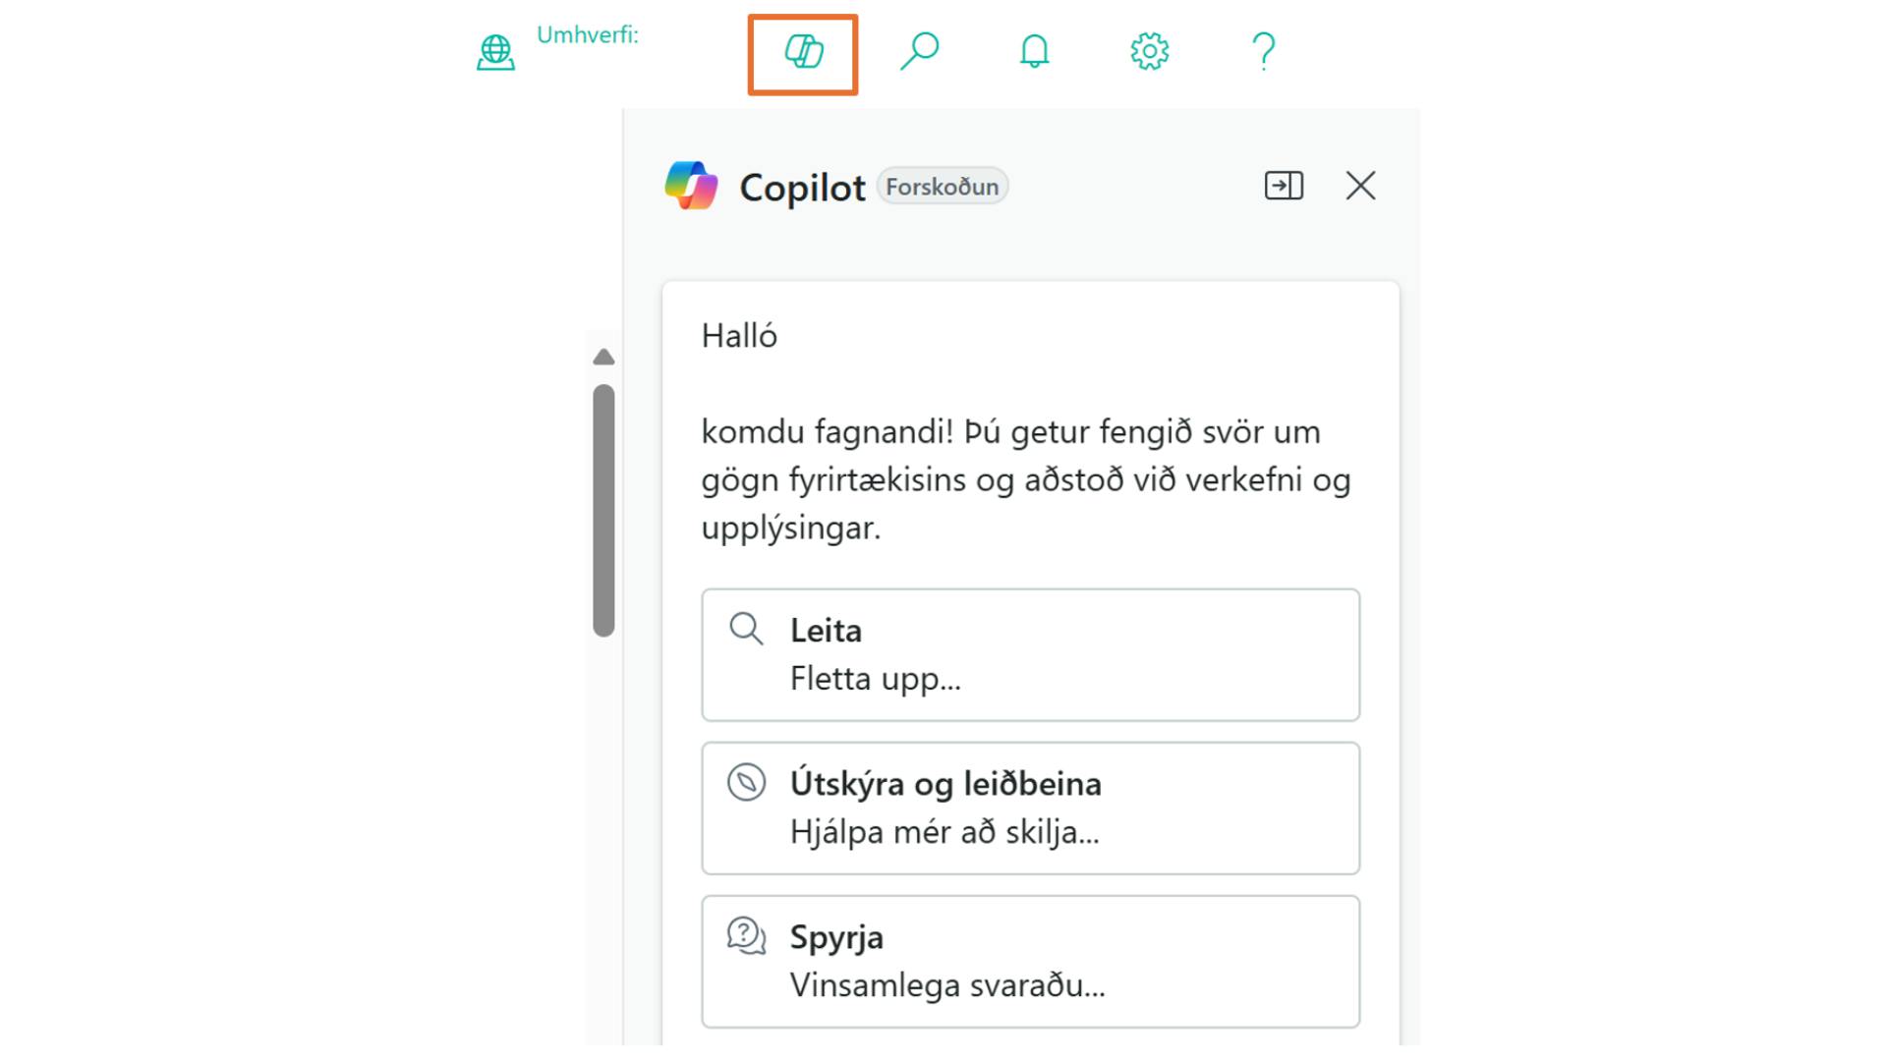Click the Umhverfi environment label
This screenshot has height=1061, width=1887.
[588, 35]
